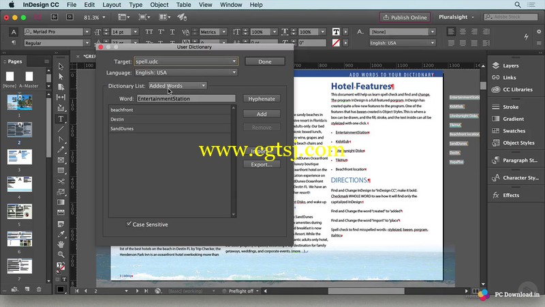Image resolution: width=545 pixels, height=307 pixels.
Task: Select the Free Transform tool
Action: tap(61, 192)
